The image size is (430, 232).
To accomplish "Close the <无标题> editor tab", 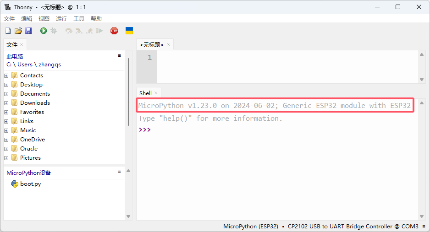I will pos(168,44).
